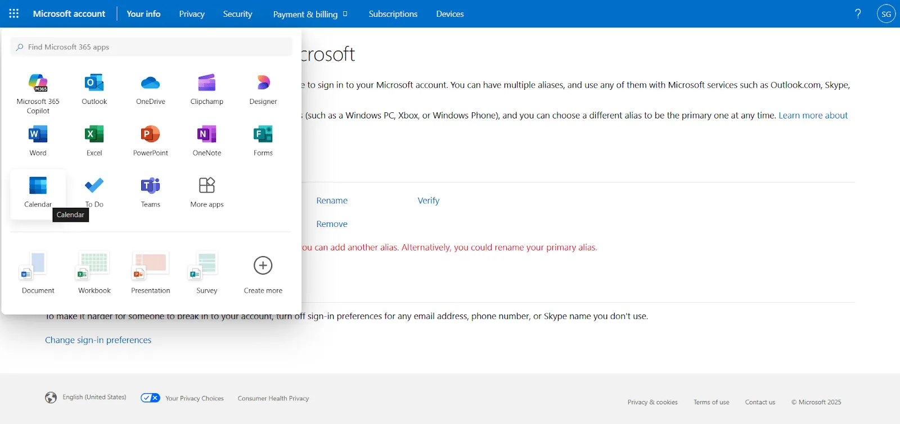This screenshot has height=424, width=900.
Task: Click Contact us footer link
Action: pyautogui.click(x=760, y=402)
